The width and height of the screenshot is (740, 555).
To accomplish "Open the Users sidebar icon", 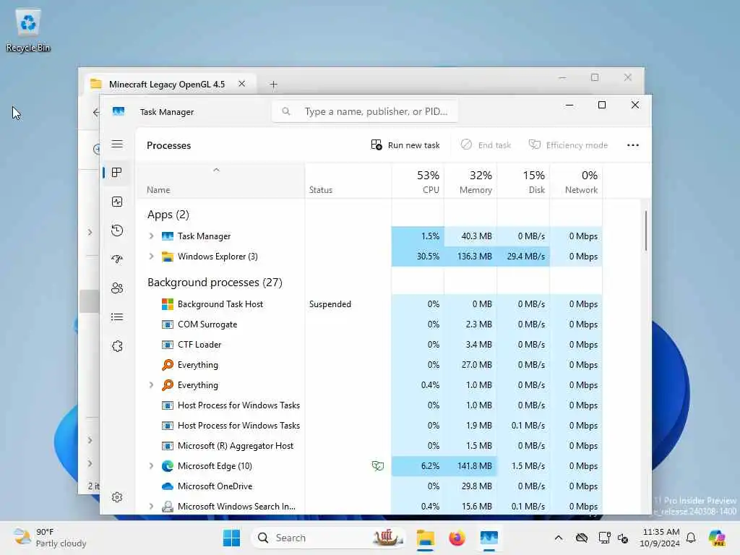I will point(117,288).
